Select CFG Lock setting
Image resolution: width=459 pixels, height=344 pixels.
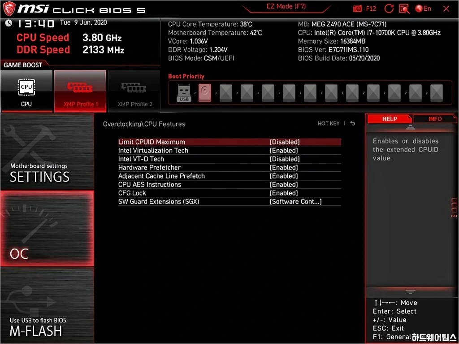(229, 193)
